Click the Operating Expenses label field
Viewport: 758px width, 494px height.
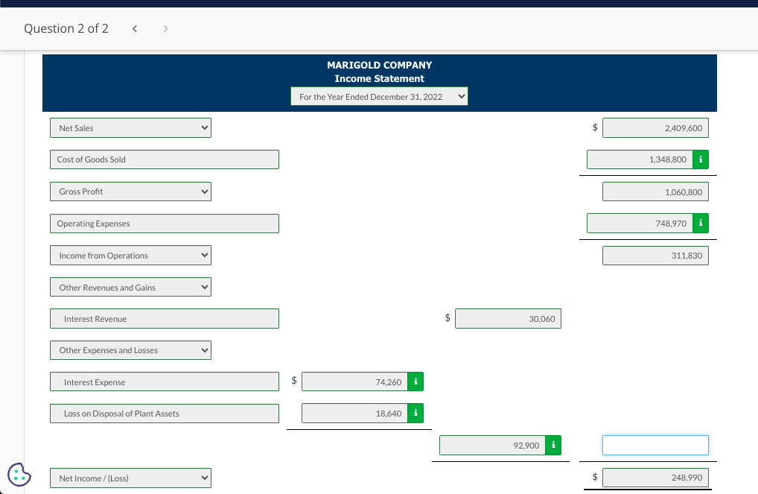click(165, 224)
